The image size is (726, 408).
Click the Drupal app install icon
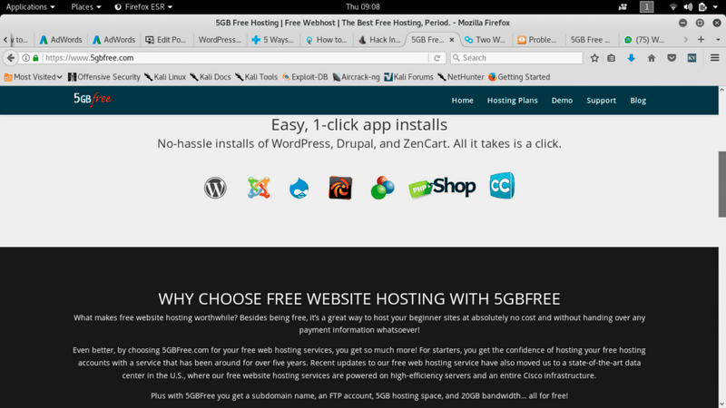tap(299, 189)
